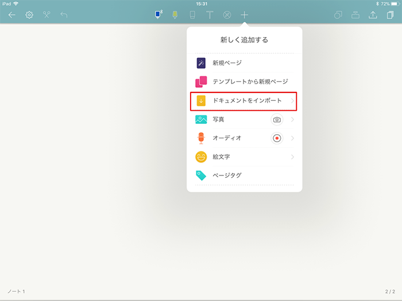Tap the share export icon
402x301 pixels.
pyautogui.click(x=373, y=15)
